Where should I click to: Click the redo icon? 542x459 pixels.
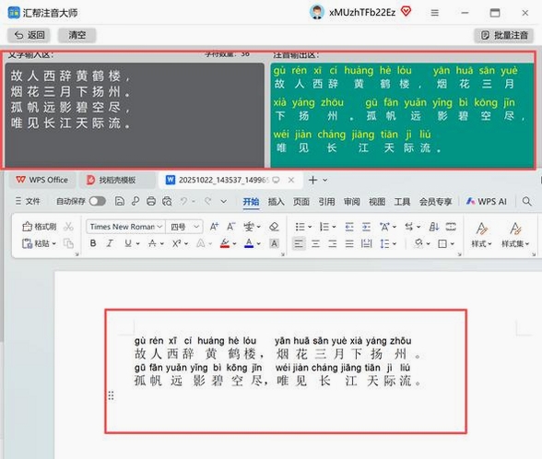[x=207, y=201]
